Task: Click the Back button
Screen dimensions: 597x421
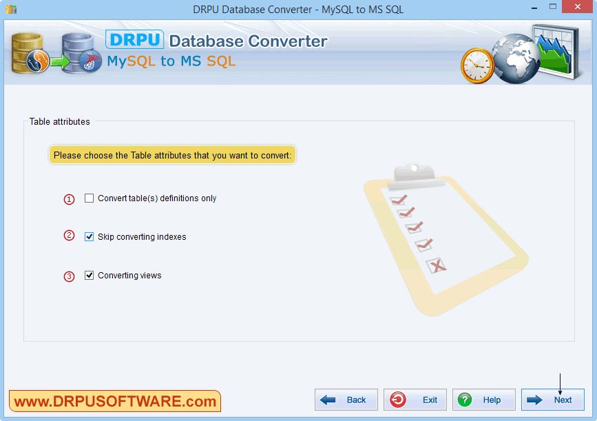Action: pyautogui.click(x=346, y=400)
